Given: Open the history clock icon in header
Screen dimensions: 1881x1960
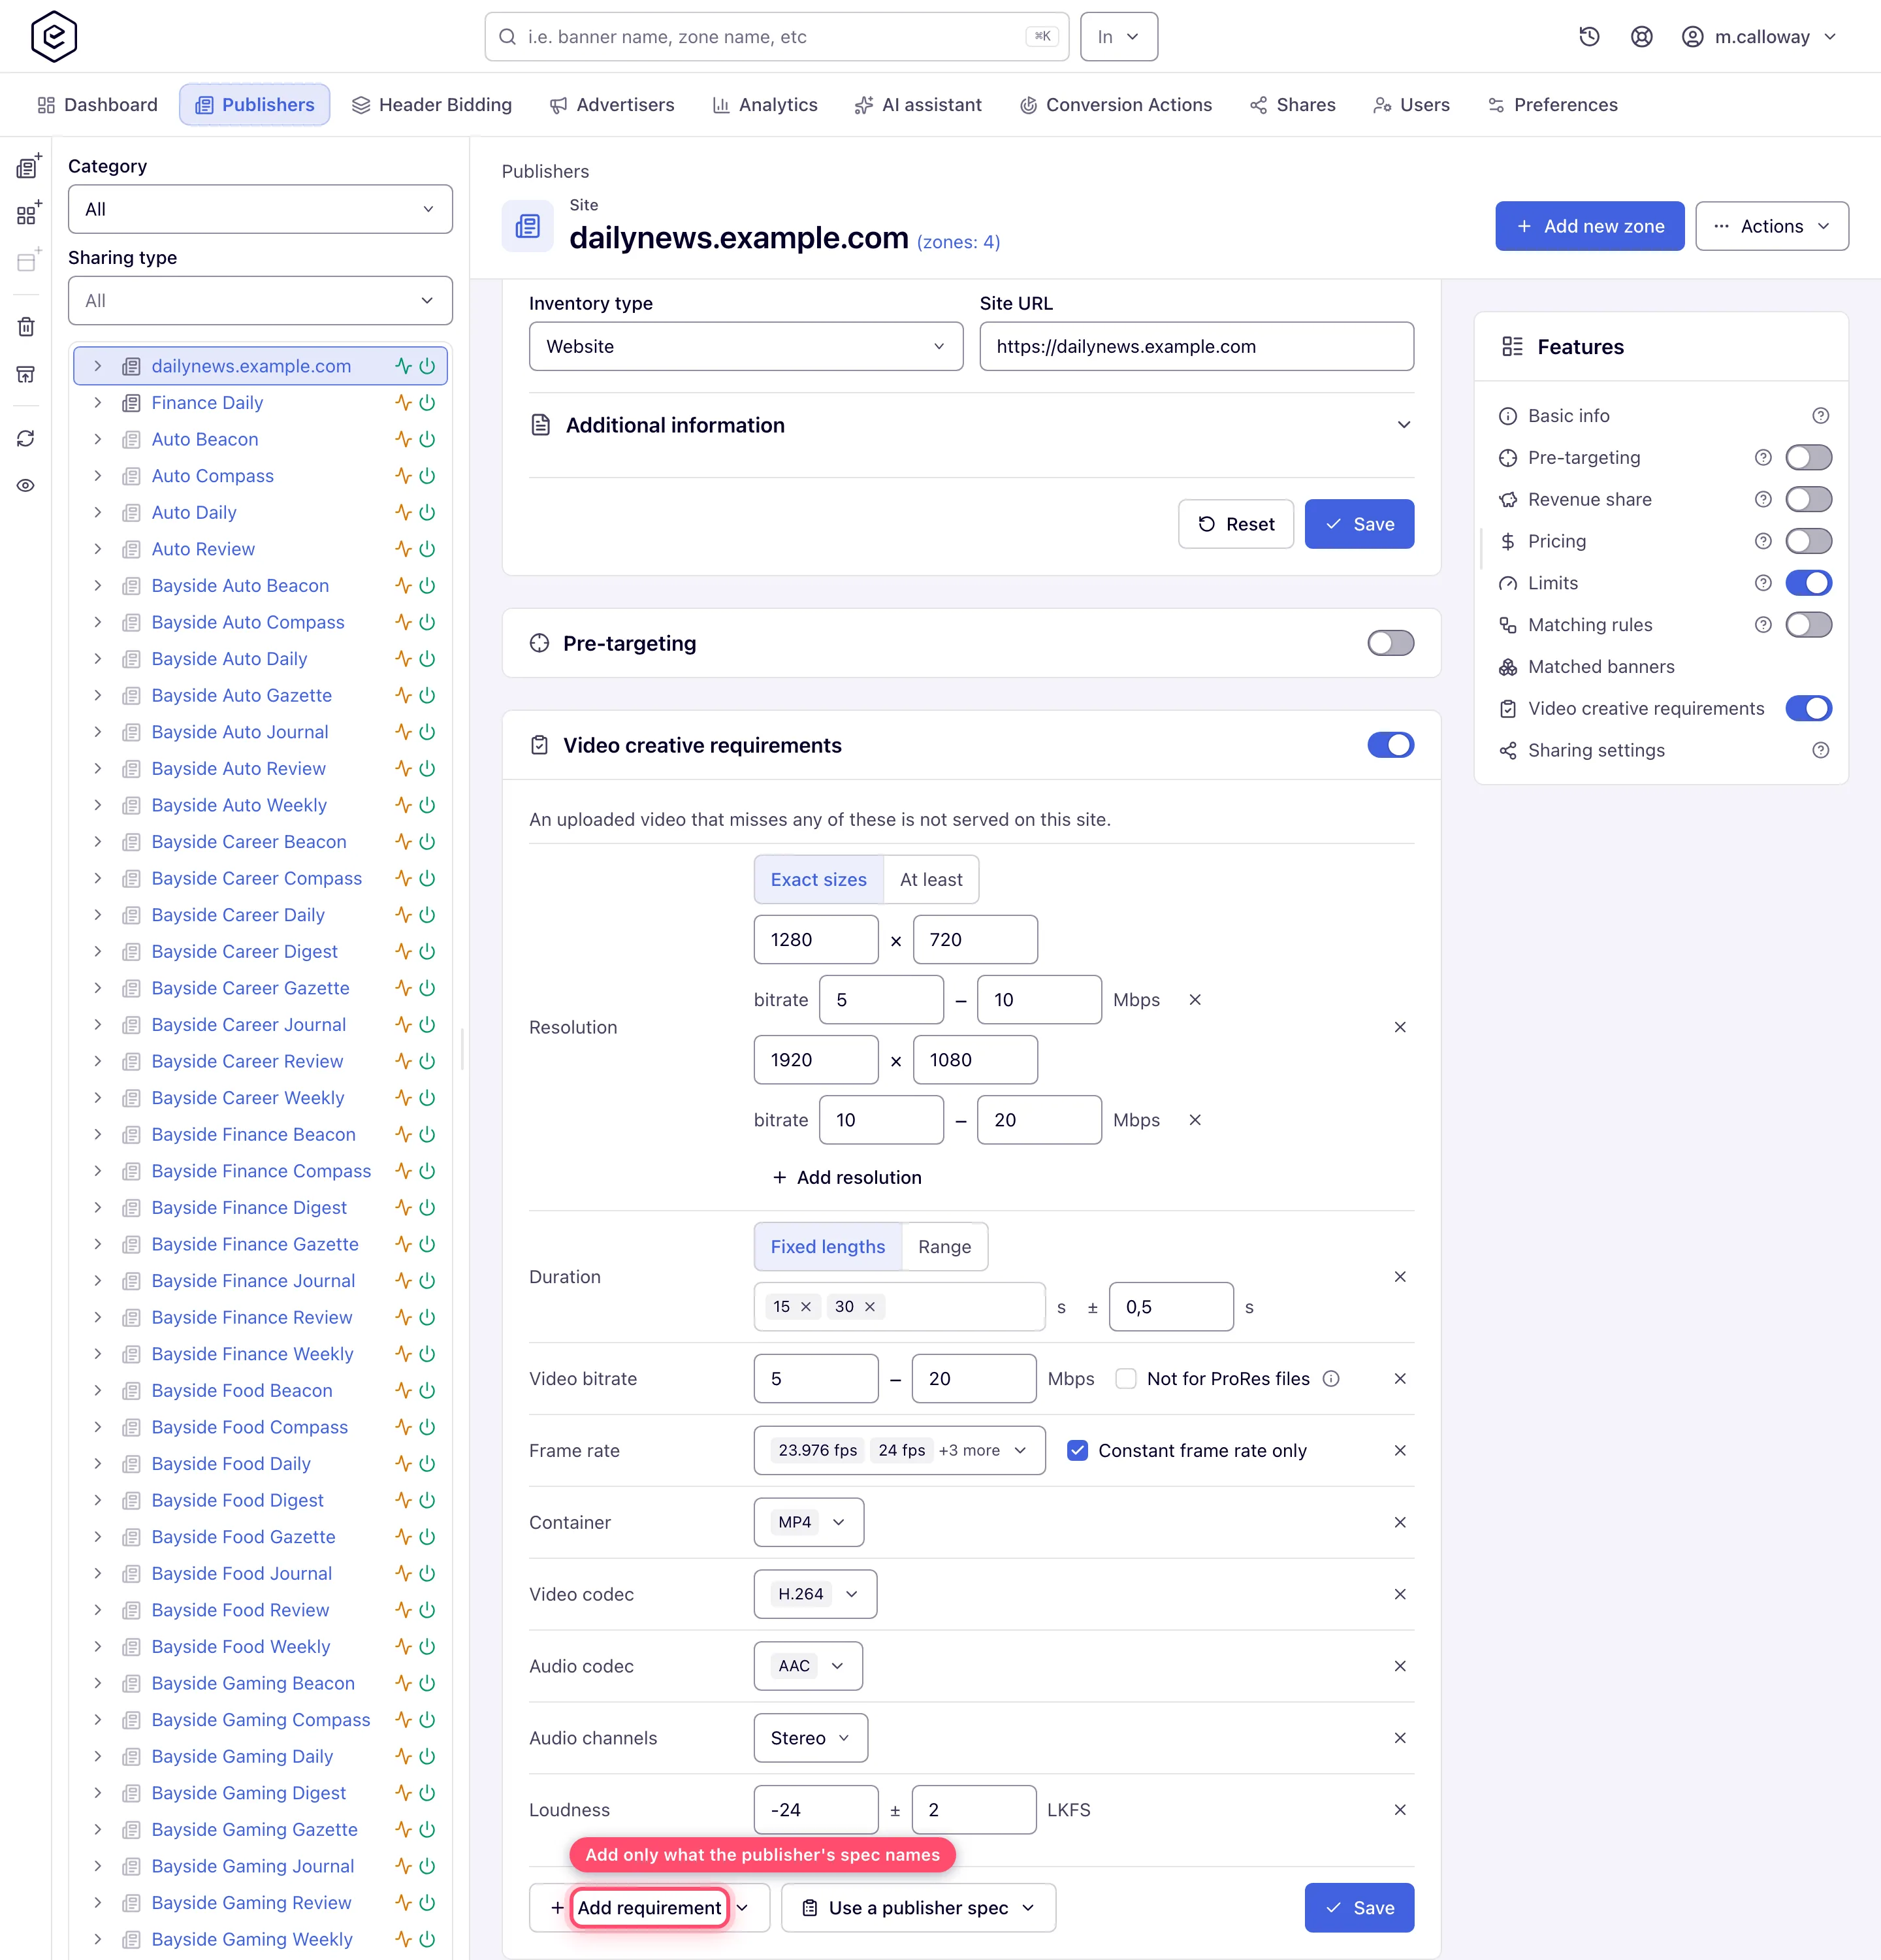Looking at the screenshot, I should pyautogui.click(x=1589, y=37).
